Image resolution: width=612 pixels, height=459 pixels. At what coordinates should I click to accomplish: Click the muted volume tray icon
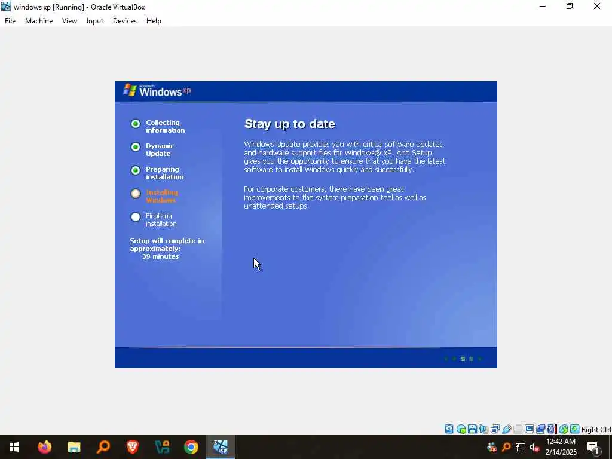(534, 447)
